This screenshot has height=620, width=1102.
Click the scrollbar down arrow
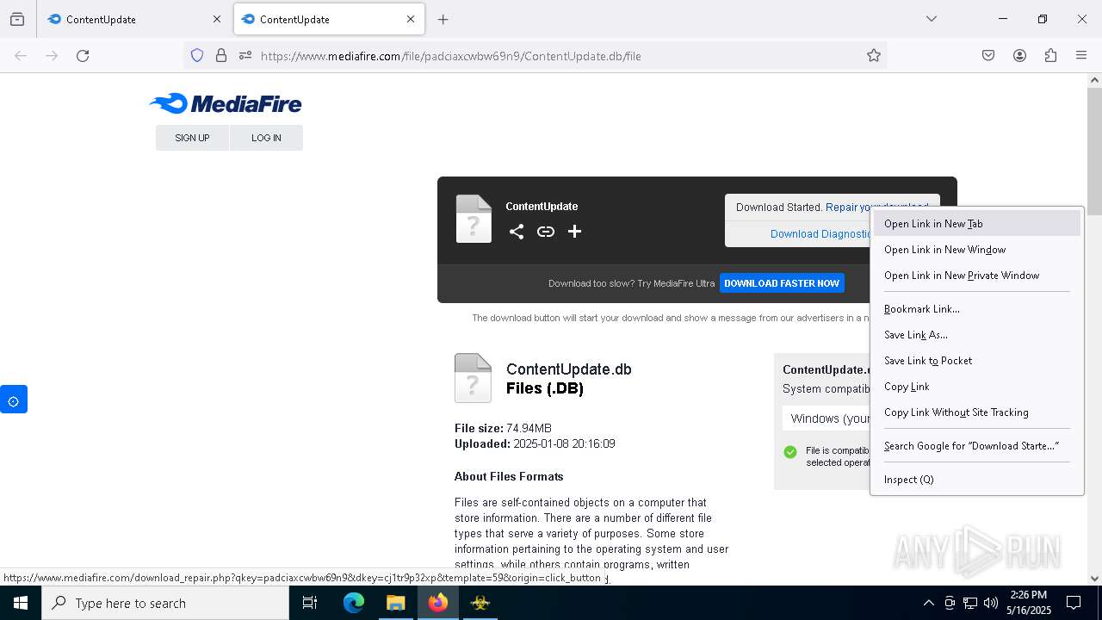click(1094, 579)
